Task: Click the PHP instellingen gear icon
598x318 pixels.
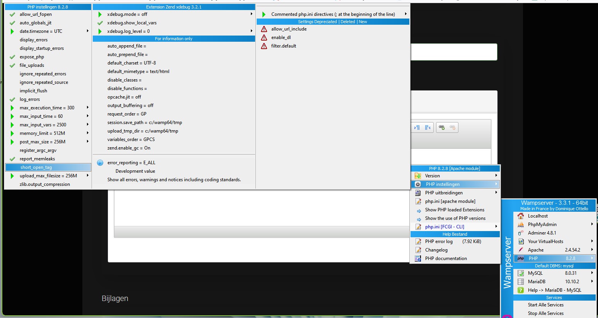Action: pyautogui.click(x=418, y=184)
